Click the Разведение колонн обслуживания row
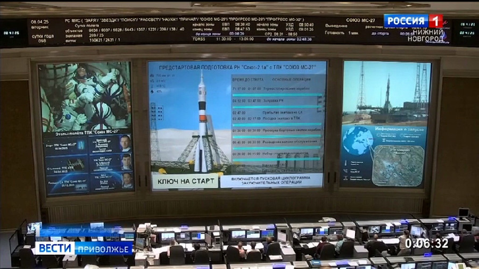 (276, 142)
